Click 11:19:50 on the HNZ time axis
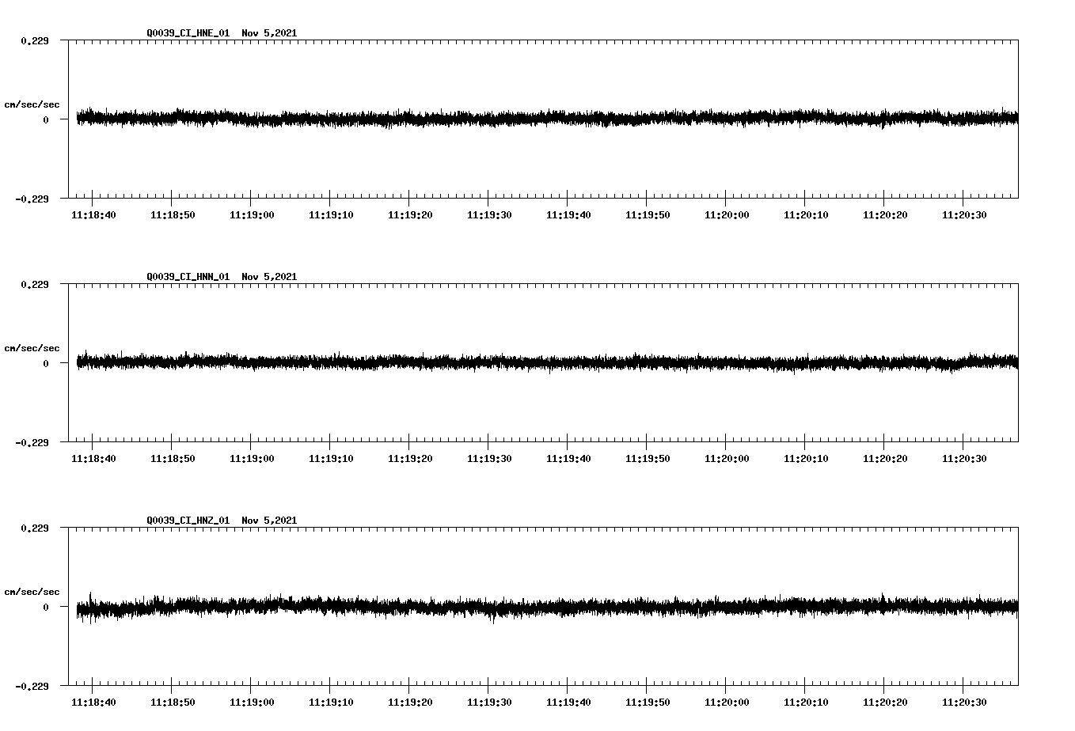1075x731 pixels. point(648,703)
